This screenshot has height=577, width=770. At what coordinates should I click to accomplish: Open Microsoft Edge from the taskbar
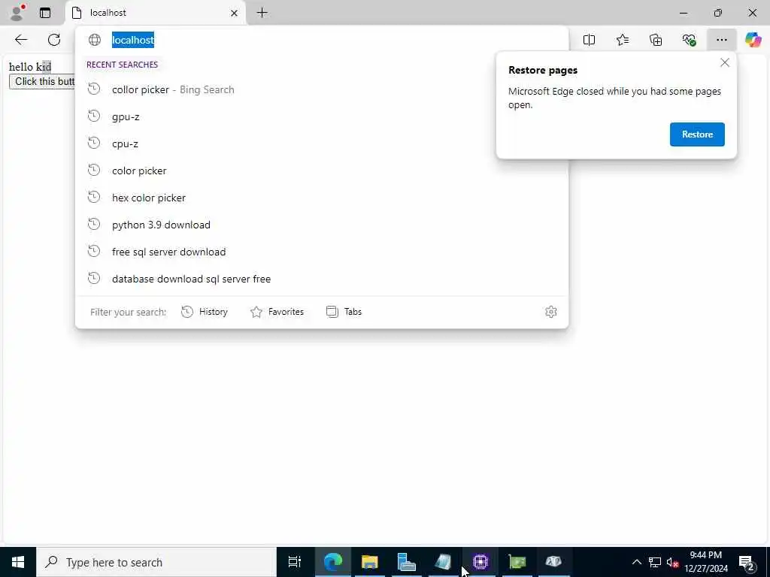click(332, 562)
